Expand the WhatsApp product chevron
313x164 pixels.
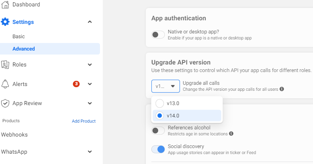click(x=90, y=152)
